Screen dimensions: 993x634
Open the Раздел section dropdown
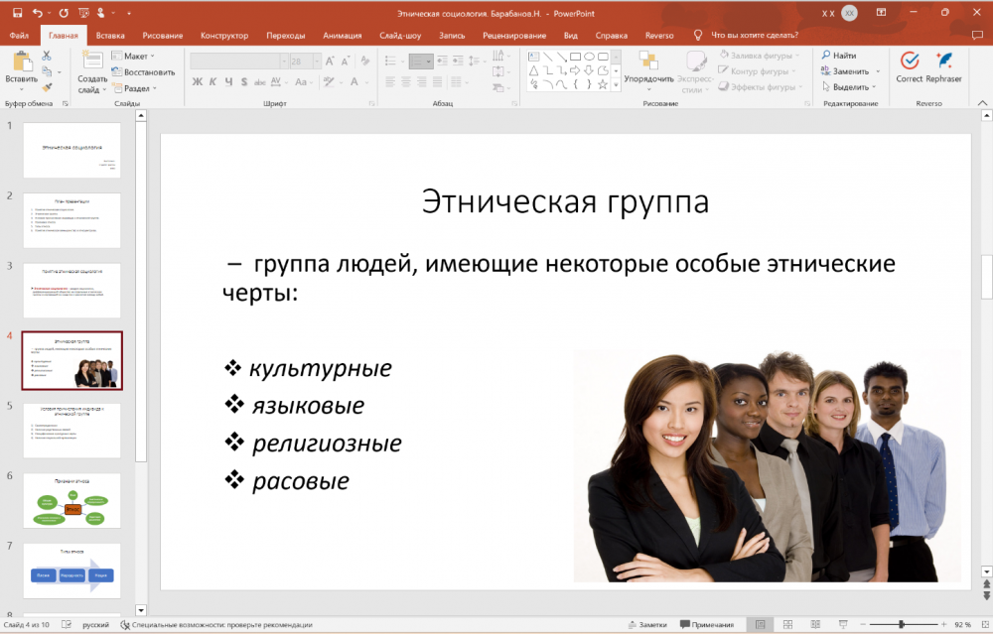point(137,88)
